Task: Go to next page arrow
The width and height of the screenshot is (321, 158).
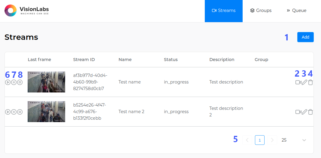Action: [x=272, y=140]
